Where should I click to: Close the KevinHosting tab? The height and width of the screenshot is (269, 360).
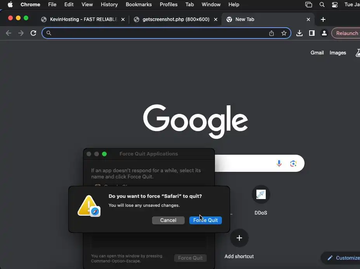[x=123, y=19]
